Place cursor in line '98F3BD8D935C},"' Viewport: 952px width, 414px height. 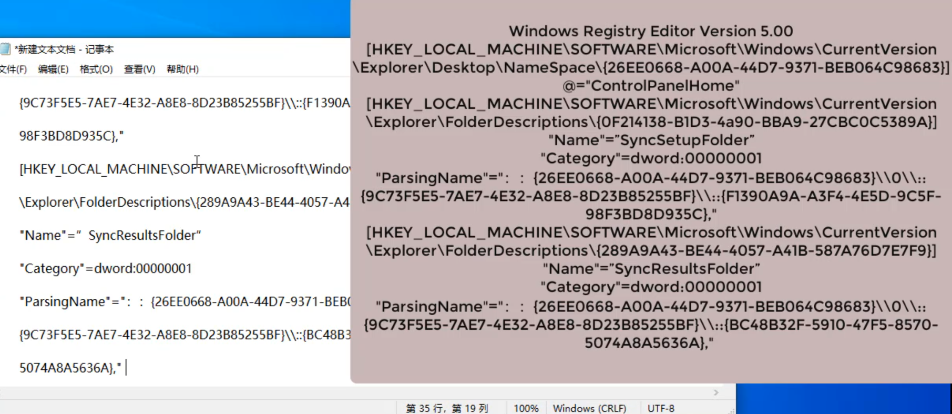tap(71, 136)
